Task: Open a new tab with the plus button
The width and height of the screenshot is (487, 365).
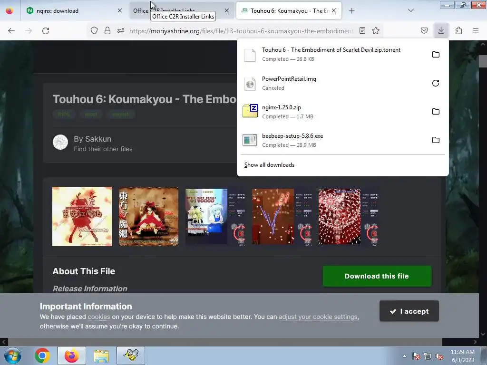Action: click(351, 11)
